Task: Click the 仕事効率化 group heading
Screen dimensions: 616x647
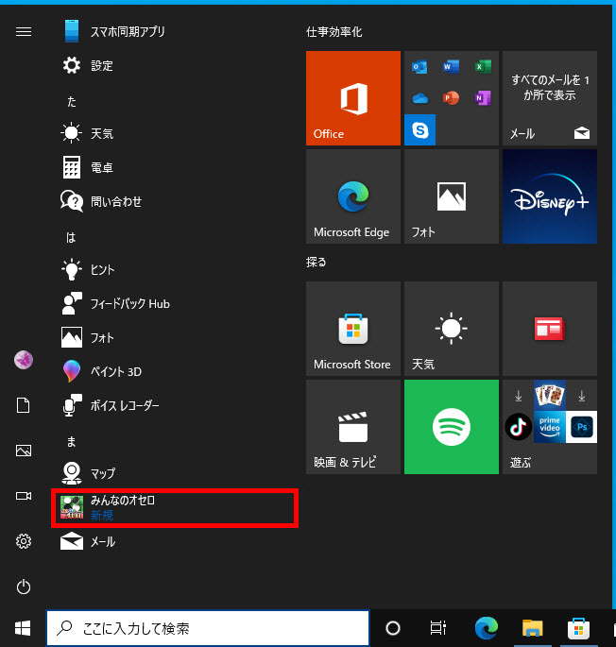Action: (x=334, y=32)
